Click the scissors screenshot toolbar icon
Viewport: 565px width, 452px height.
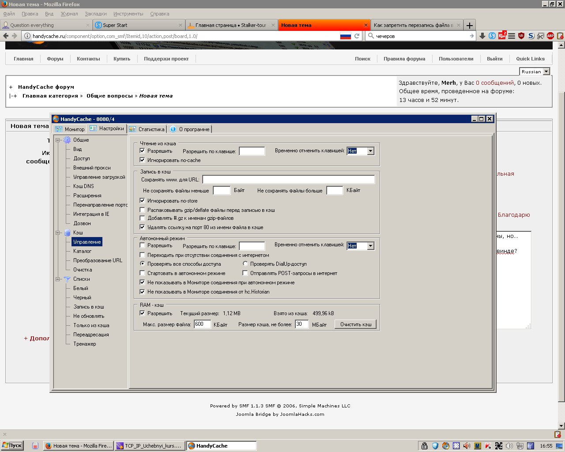(x=540, y=36)
